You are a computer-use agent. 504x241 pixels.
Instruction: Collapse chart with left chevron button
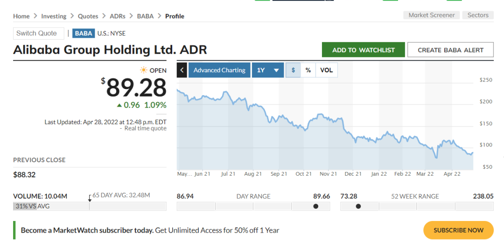tap(182, 70)
